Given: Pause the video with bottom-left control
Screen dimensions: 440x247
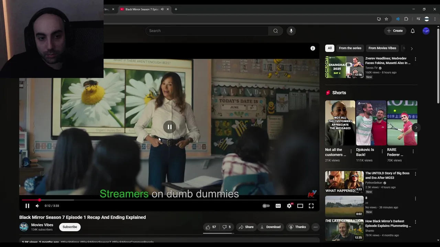Looking at the screenshot, I should (27, 206).
